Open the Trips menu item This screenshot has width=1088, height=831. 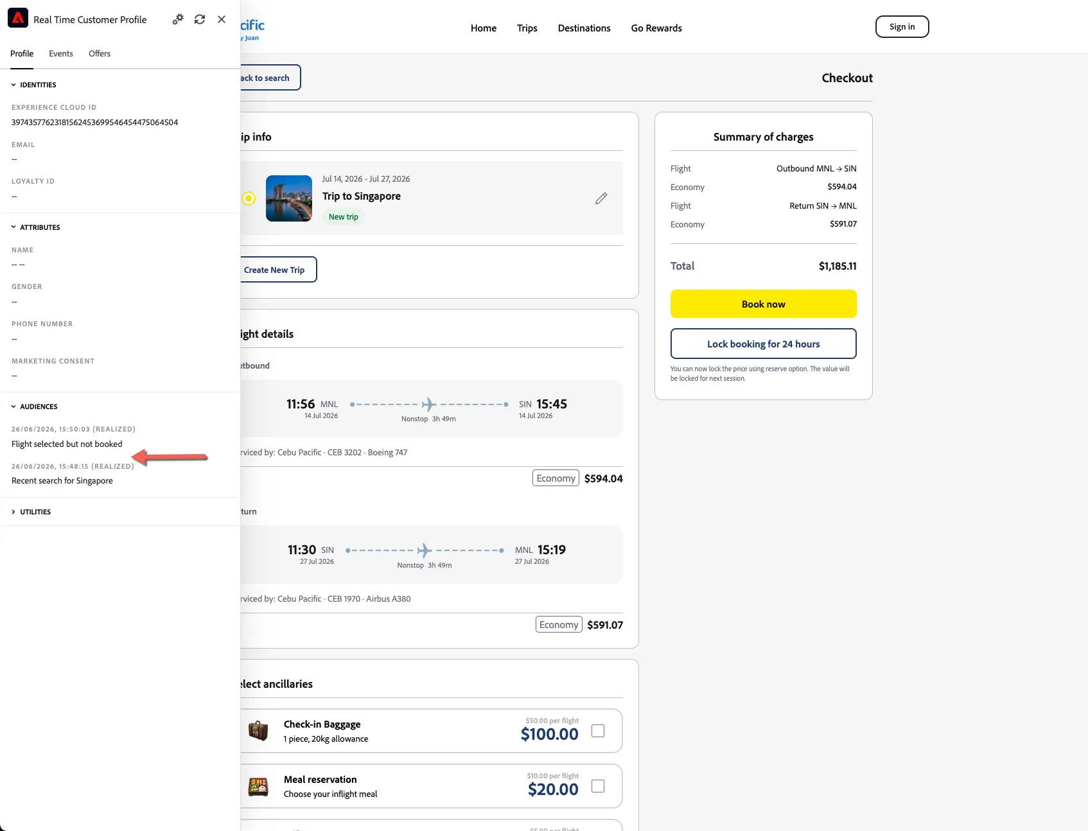(527, 28)
